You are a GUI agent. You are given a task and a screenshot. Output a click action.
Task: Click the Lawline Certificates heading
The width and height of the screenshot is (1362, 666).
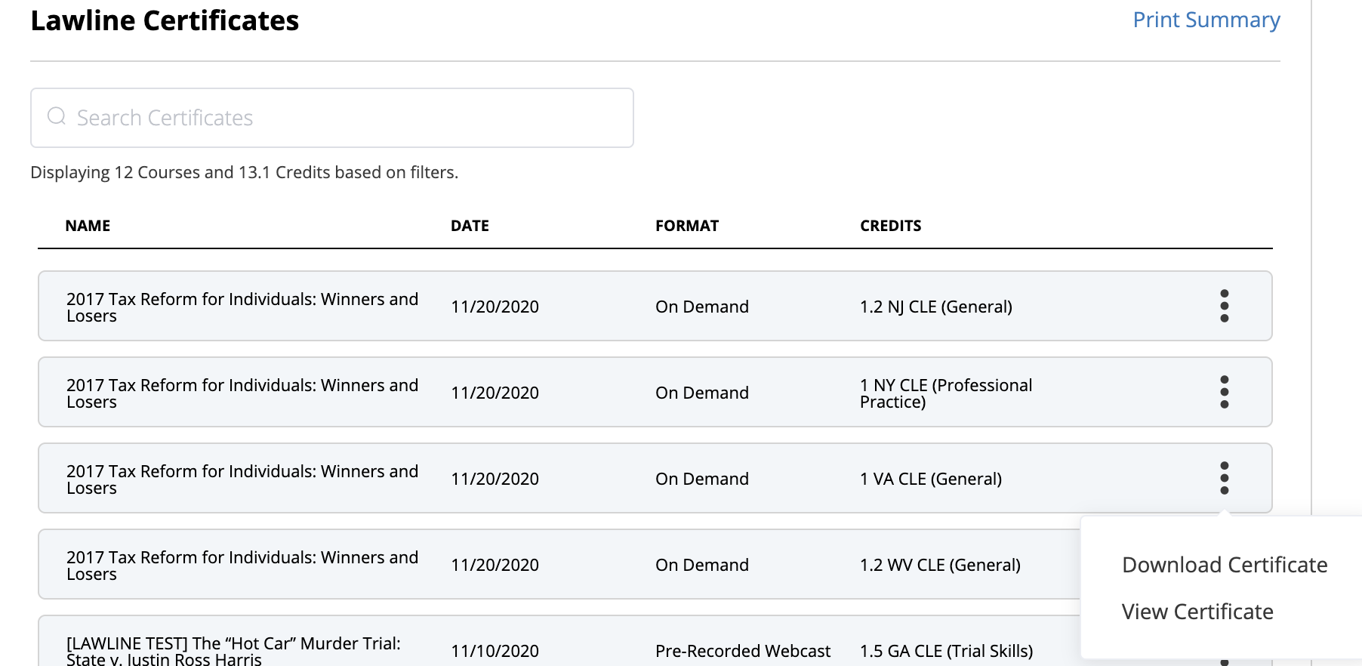(x=165, y=20)
